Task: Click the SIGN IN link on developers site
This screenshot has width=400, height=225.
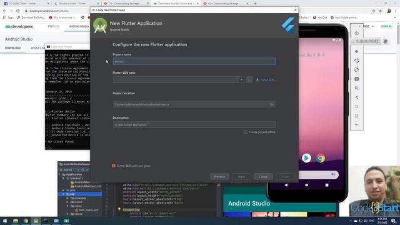Action: point(386,26)
